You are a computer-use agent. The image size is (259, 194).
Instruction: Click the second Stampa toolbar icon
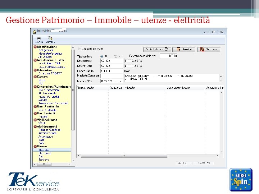pyautogui.click(x=50, y=38)
